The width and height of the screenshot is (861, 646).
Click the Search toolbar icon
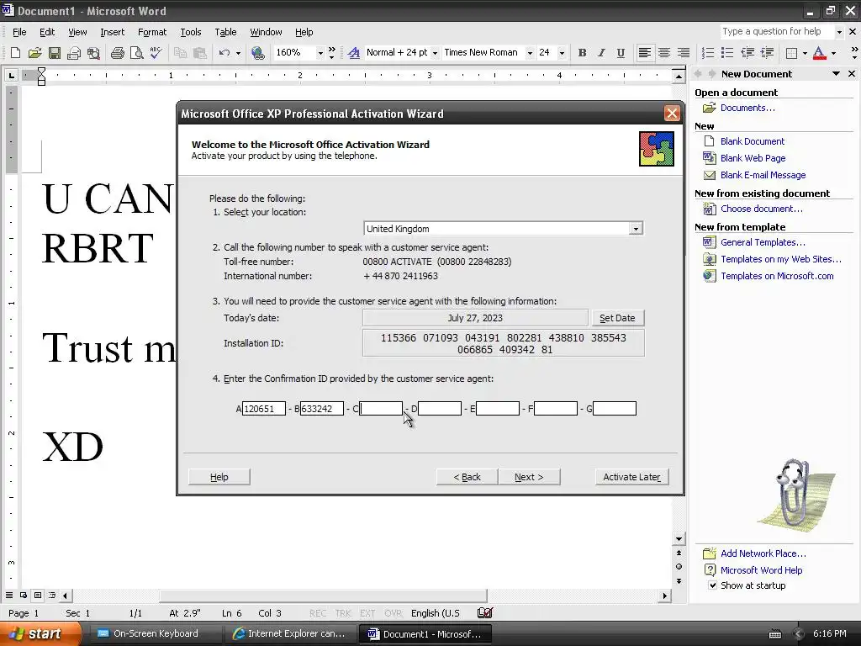[94, 53]
